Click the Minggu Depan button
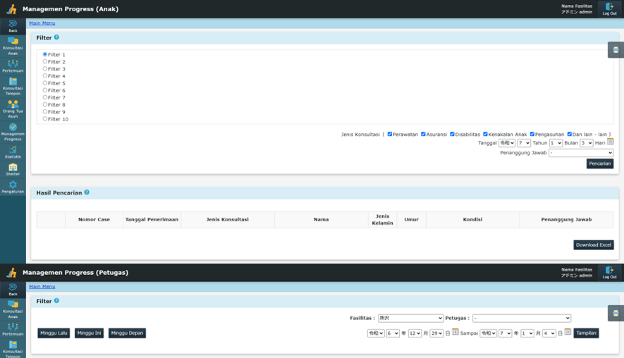 click(127, 333)
